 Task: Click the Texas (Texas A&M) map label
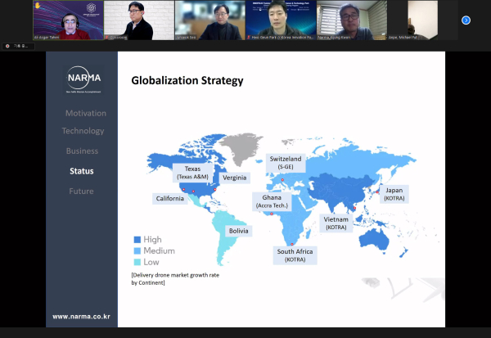[192, 174]
